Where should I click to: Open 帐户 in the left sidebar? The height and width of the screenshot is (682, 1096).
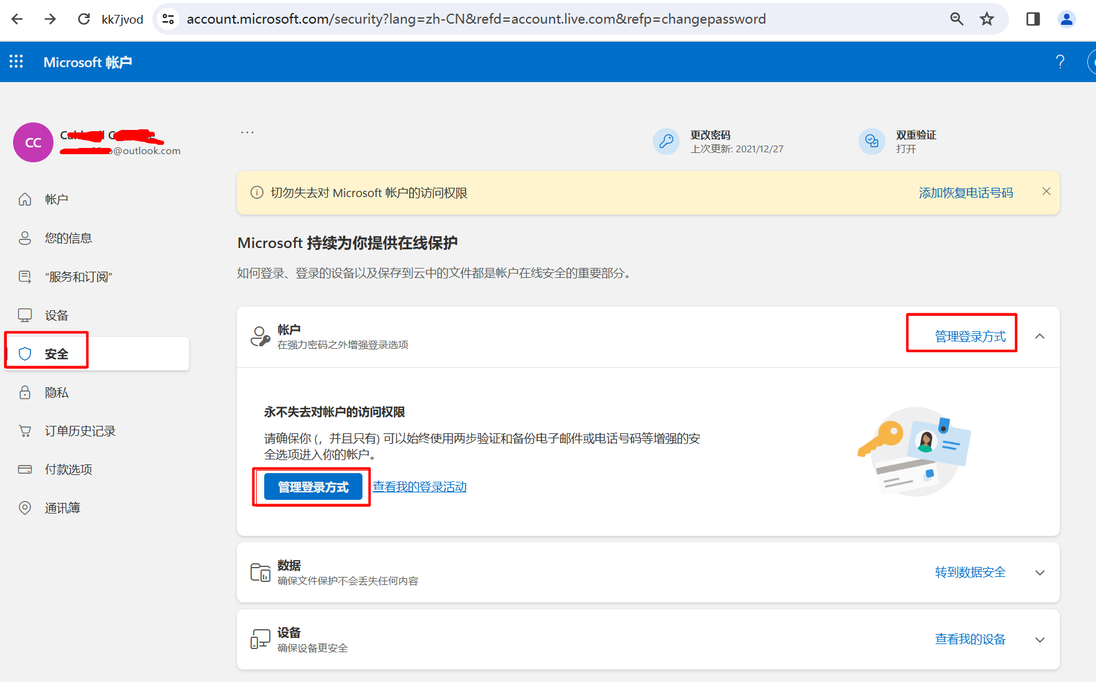57,200
